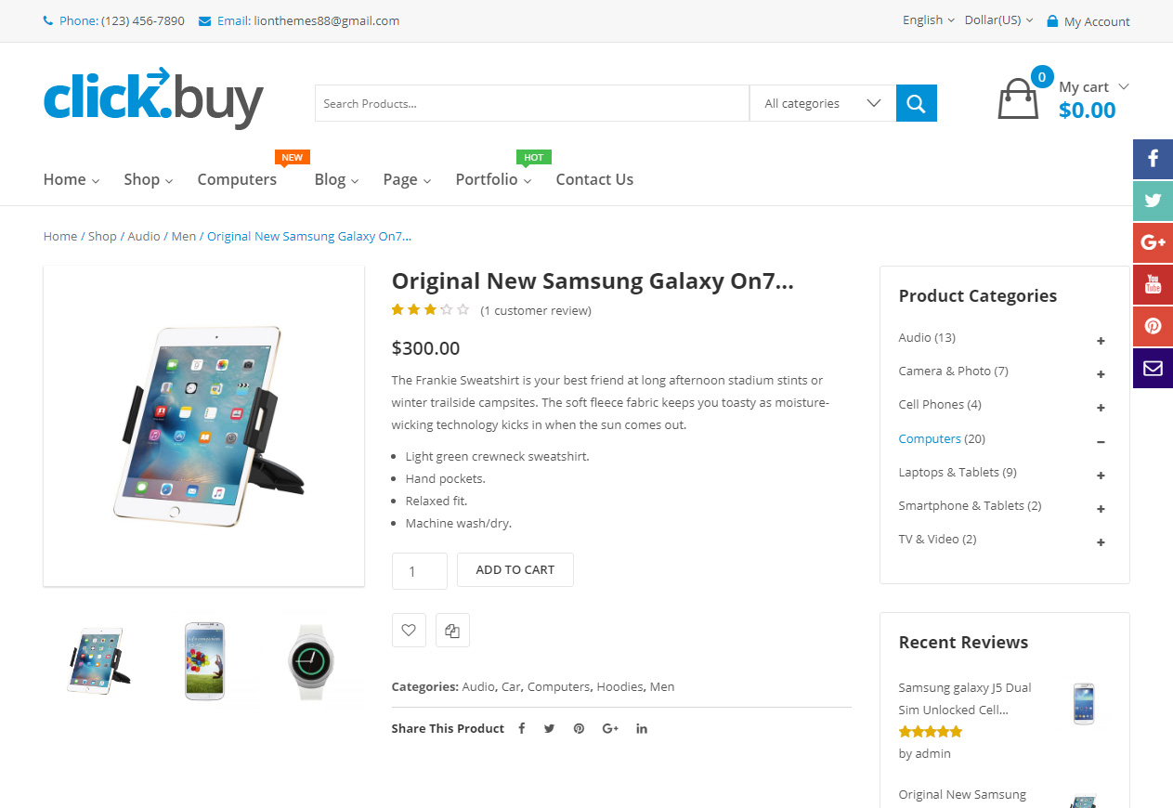Open the All categories dropdown

pos(822,103)
